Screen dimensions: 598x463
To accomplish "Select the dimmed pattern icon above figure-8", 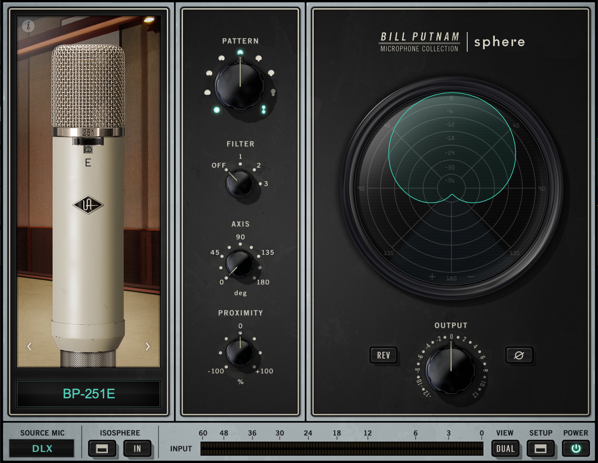I will tap(273, 92).
